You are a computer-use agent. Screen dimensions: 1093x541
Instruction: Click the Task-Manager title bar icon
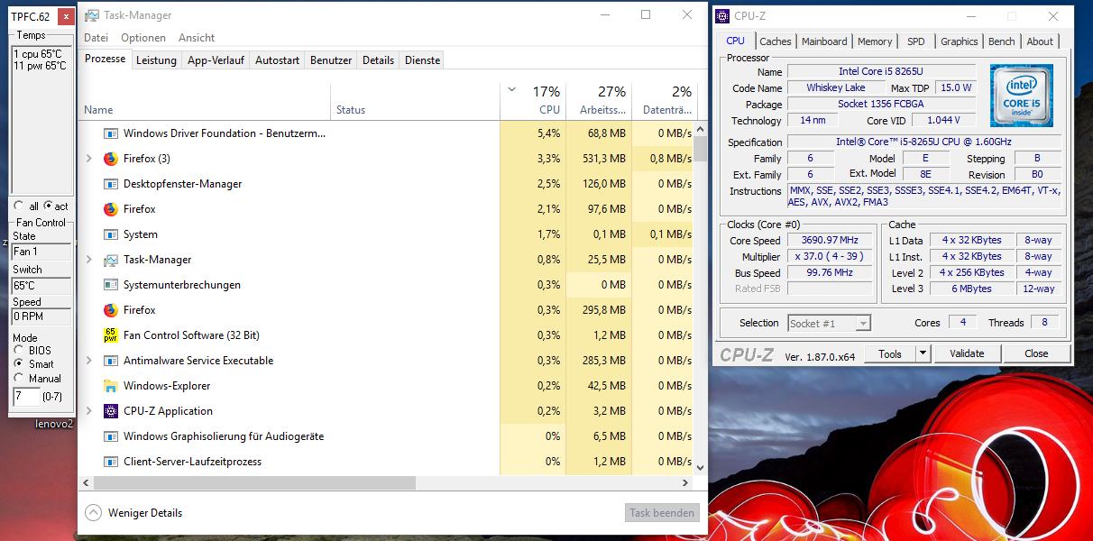click(x=92, y=15)
